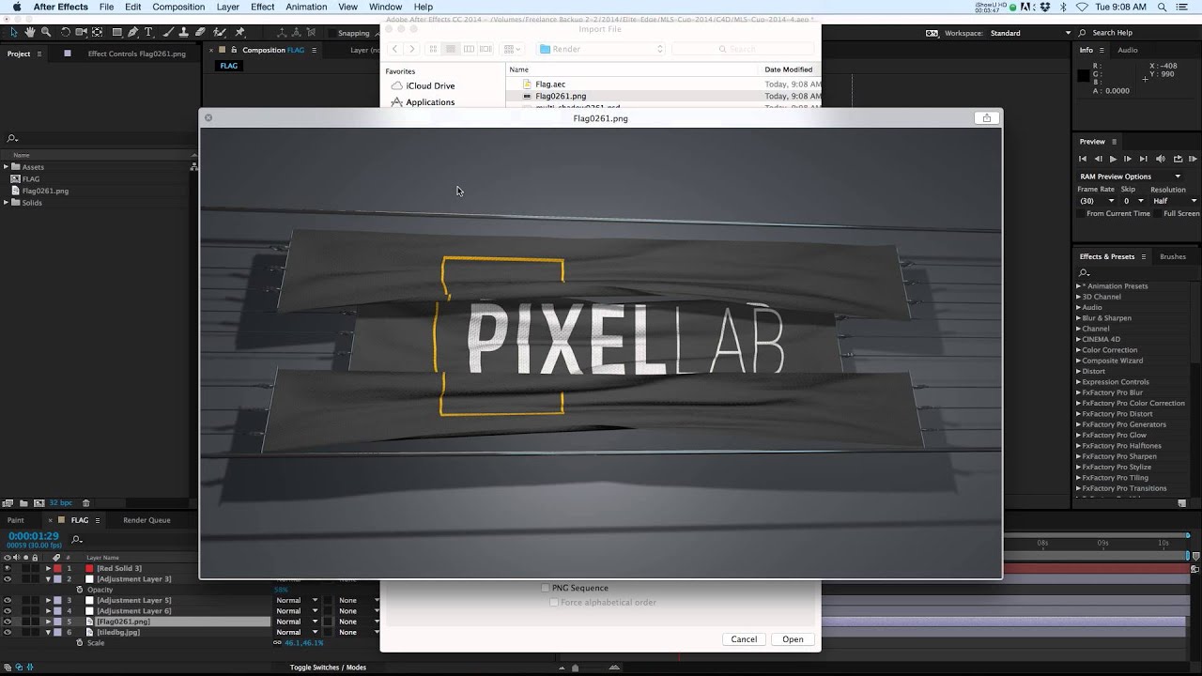The width and height of the screenshot is (1202, 676).
Task: Expand the Assets folder in Project panel
Action: 6,167
